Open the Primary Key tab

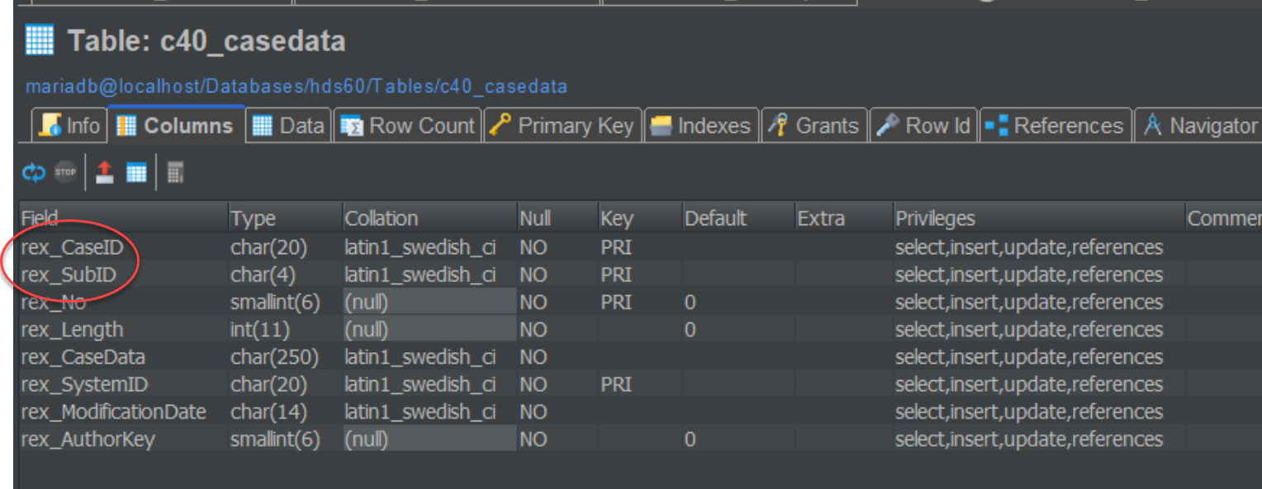[x=563, y=125]
